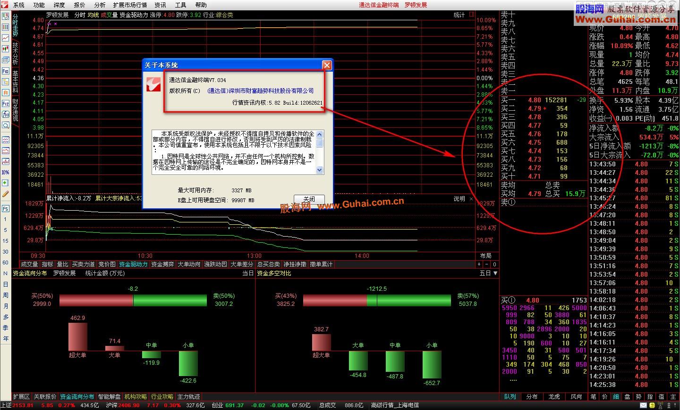Select the 60 minute period in left bar
The width and height of the screenshot is (680, 410).
(x=6, y=262)
